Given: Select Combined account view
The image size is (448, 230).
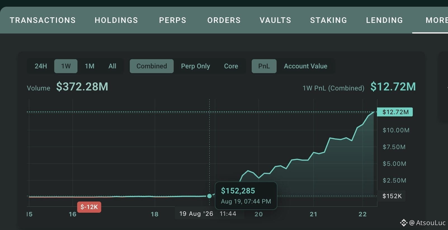Looking at the screenshot, I should coord(152,66).
